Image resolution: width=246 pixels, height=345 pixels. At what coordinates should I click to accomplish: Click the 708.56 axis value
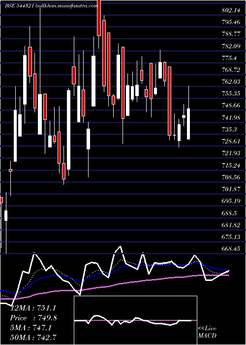pos(231,177)
